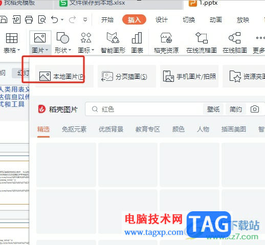Select the 插入 ribbon tab

coord(134,19)
